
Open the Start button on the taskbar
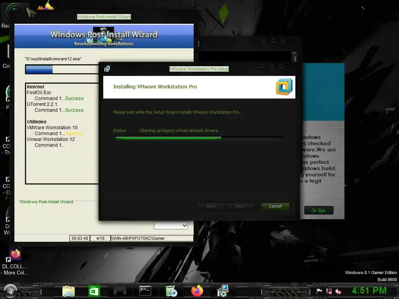point(11,290)
